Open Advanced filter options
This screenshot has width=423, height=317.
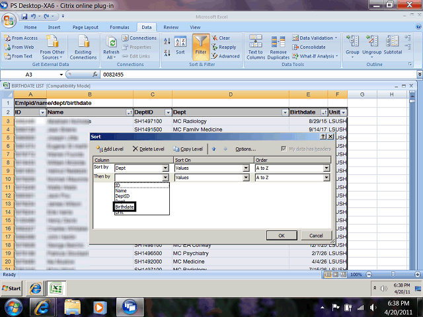tap(225, 56)
